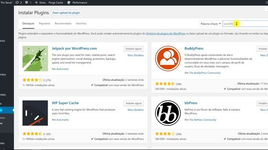Viewport: 268px width, 150px height.
Task: Click bbPress star rating (306)
Action: (x=165, y=134)
